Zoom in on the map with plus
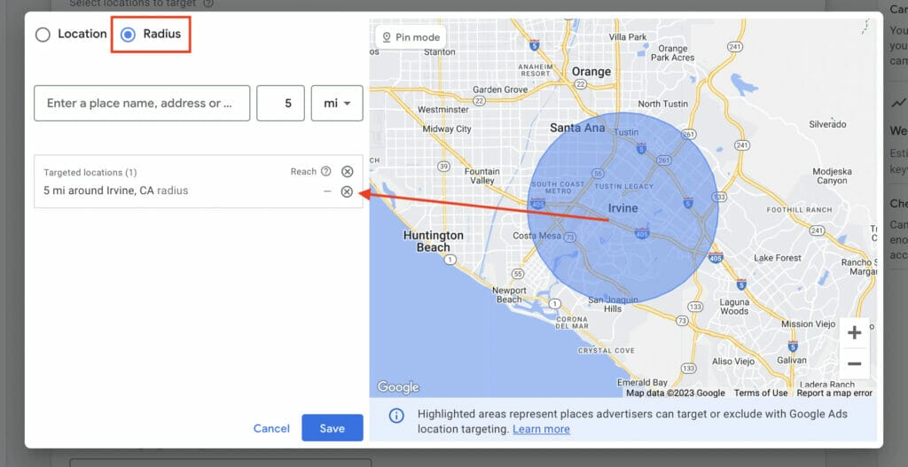The width and height of the screenshot is (908, 467). point(854,333)
